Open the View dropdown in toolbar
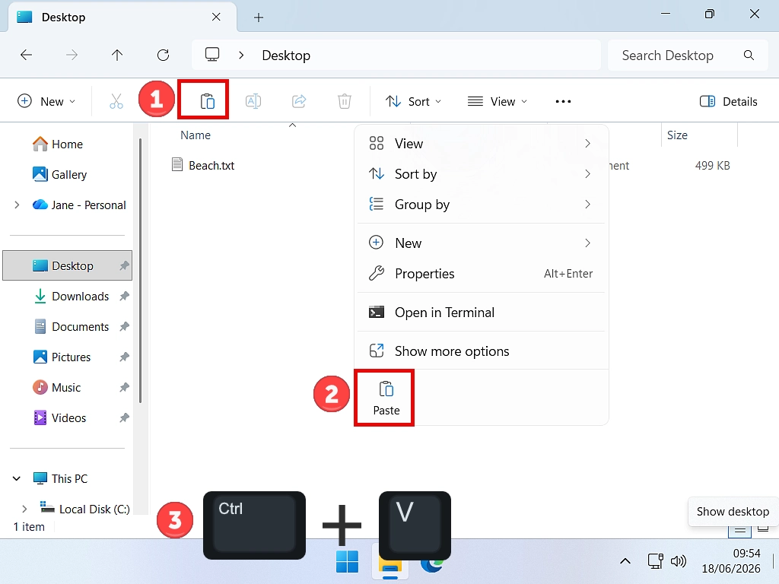Image resolution: width=779 pixels, height=584 pixels. pyautogui.click(x=498, y=101)
